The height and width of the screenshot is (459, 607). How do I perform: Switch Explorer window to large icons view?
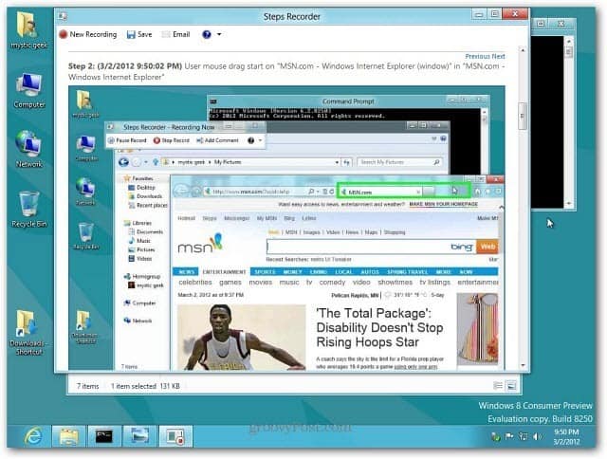pos(511,385)
